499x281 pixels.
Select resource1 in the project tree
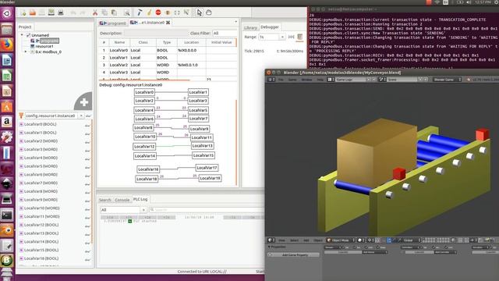44,46
